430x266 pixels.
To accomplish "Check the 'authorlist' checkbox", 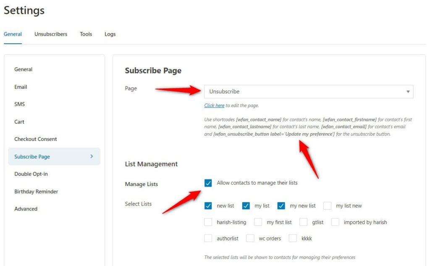I will [x=208, y=238].
